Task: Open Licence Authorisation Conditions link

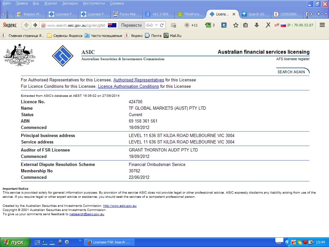Action: pos(129,86)
